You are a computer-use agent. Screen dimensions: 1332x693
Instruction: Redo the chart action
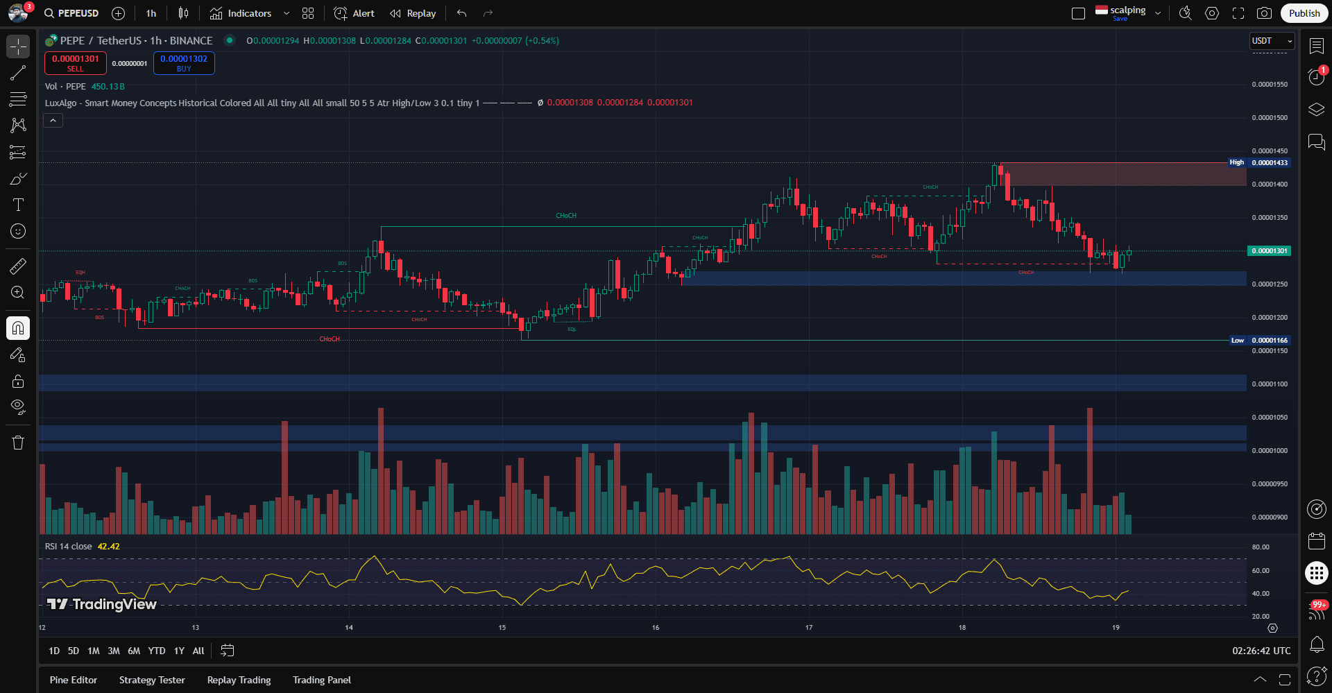[x=488, y=13]
